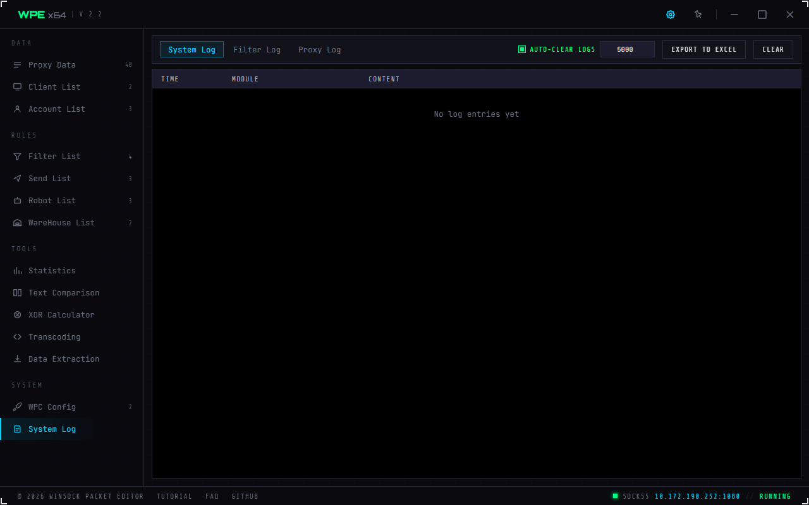This screenshot has width=809, height=505.
Task: Click the Filter List funnel icon
Action: (17, 157)
